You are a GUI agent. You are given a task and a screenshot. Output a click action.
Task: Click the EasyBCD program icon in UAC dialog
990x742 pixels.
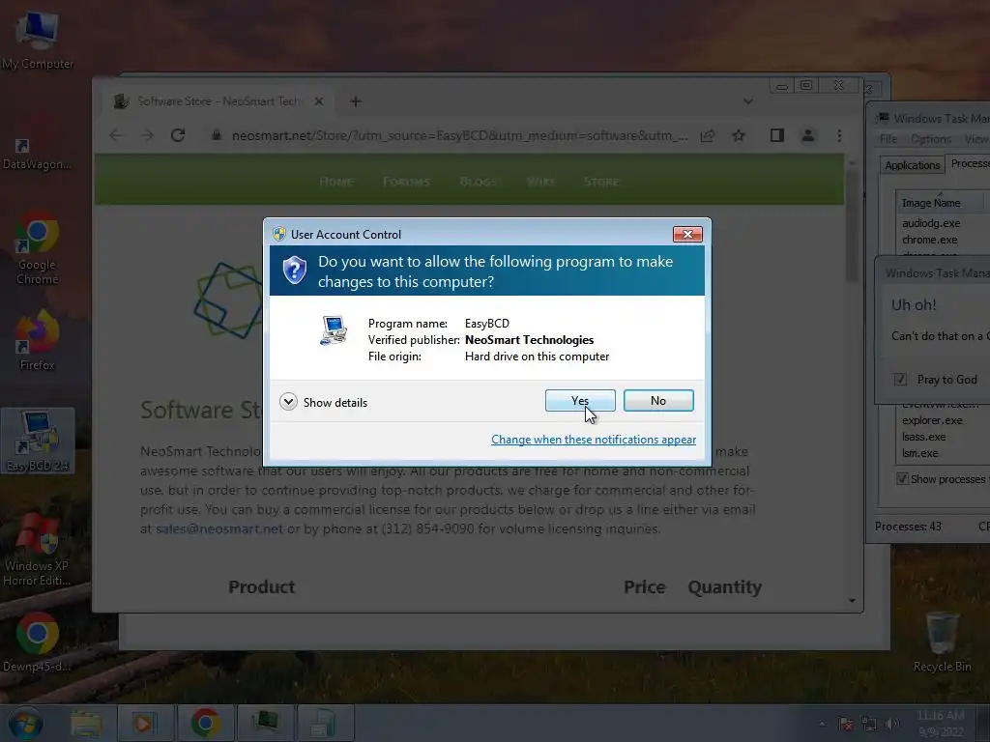tap(334, 330)
